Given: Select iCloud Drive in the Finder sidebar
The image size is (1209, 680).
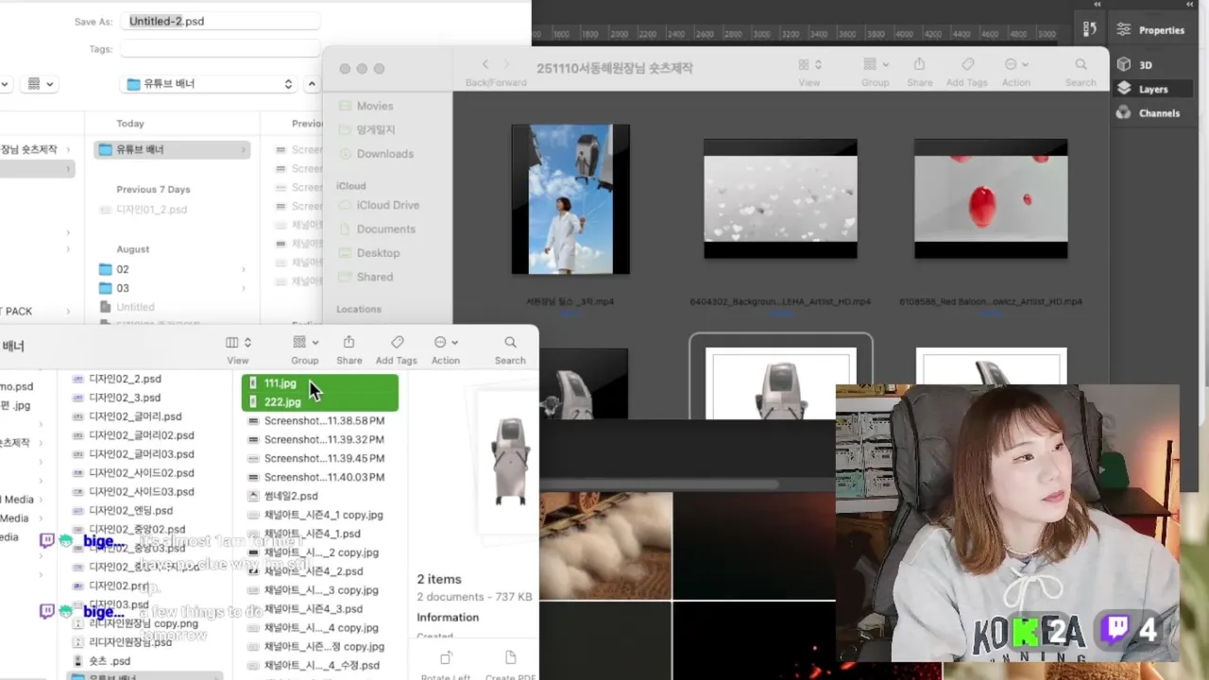Looking at the screenshot, I should pos(387,205).
